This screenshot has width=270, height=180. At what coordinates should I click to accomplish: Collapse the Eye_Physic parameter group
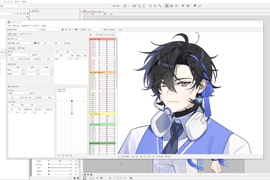point(102,114)
